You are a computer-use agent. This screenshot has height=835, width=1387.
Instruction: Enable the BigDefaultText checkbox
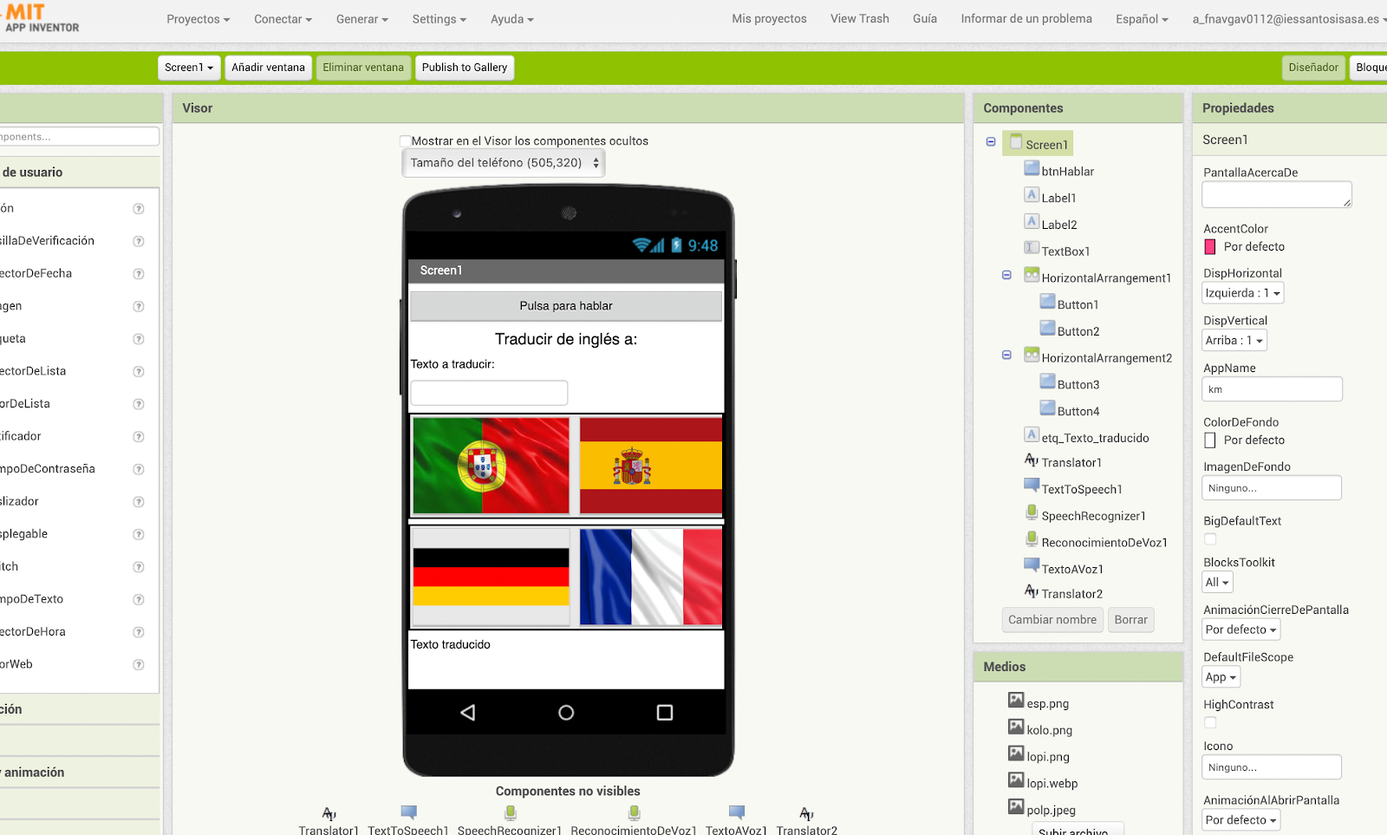coord(1210,538)
